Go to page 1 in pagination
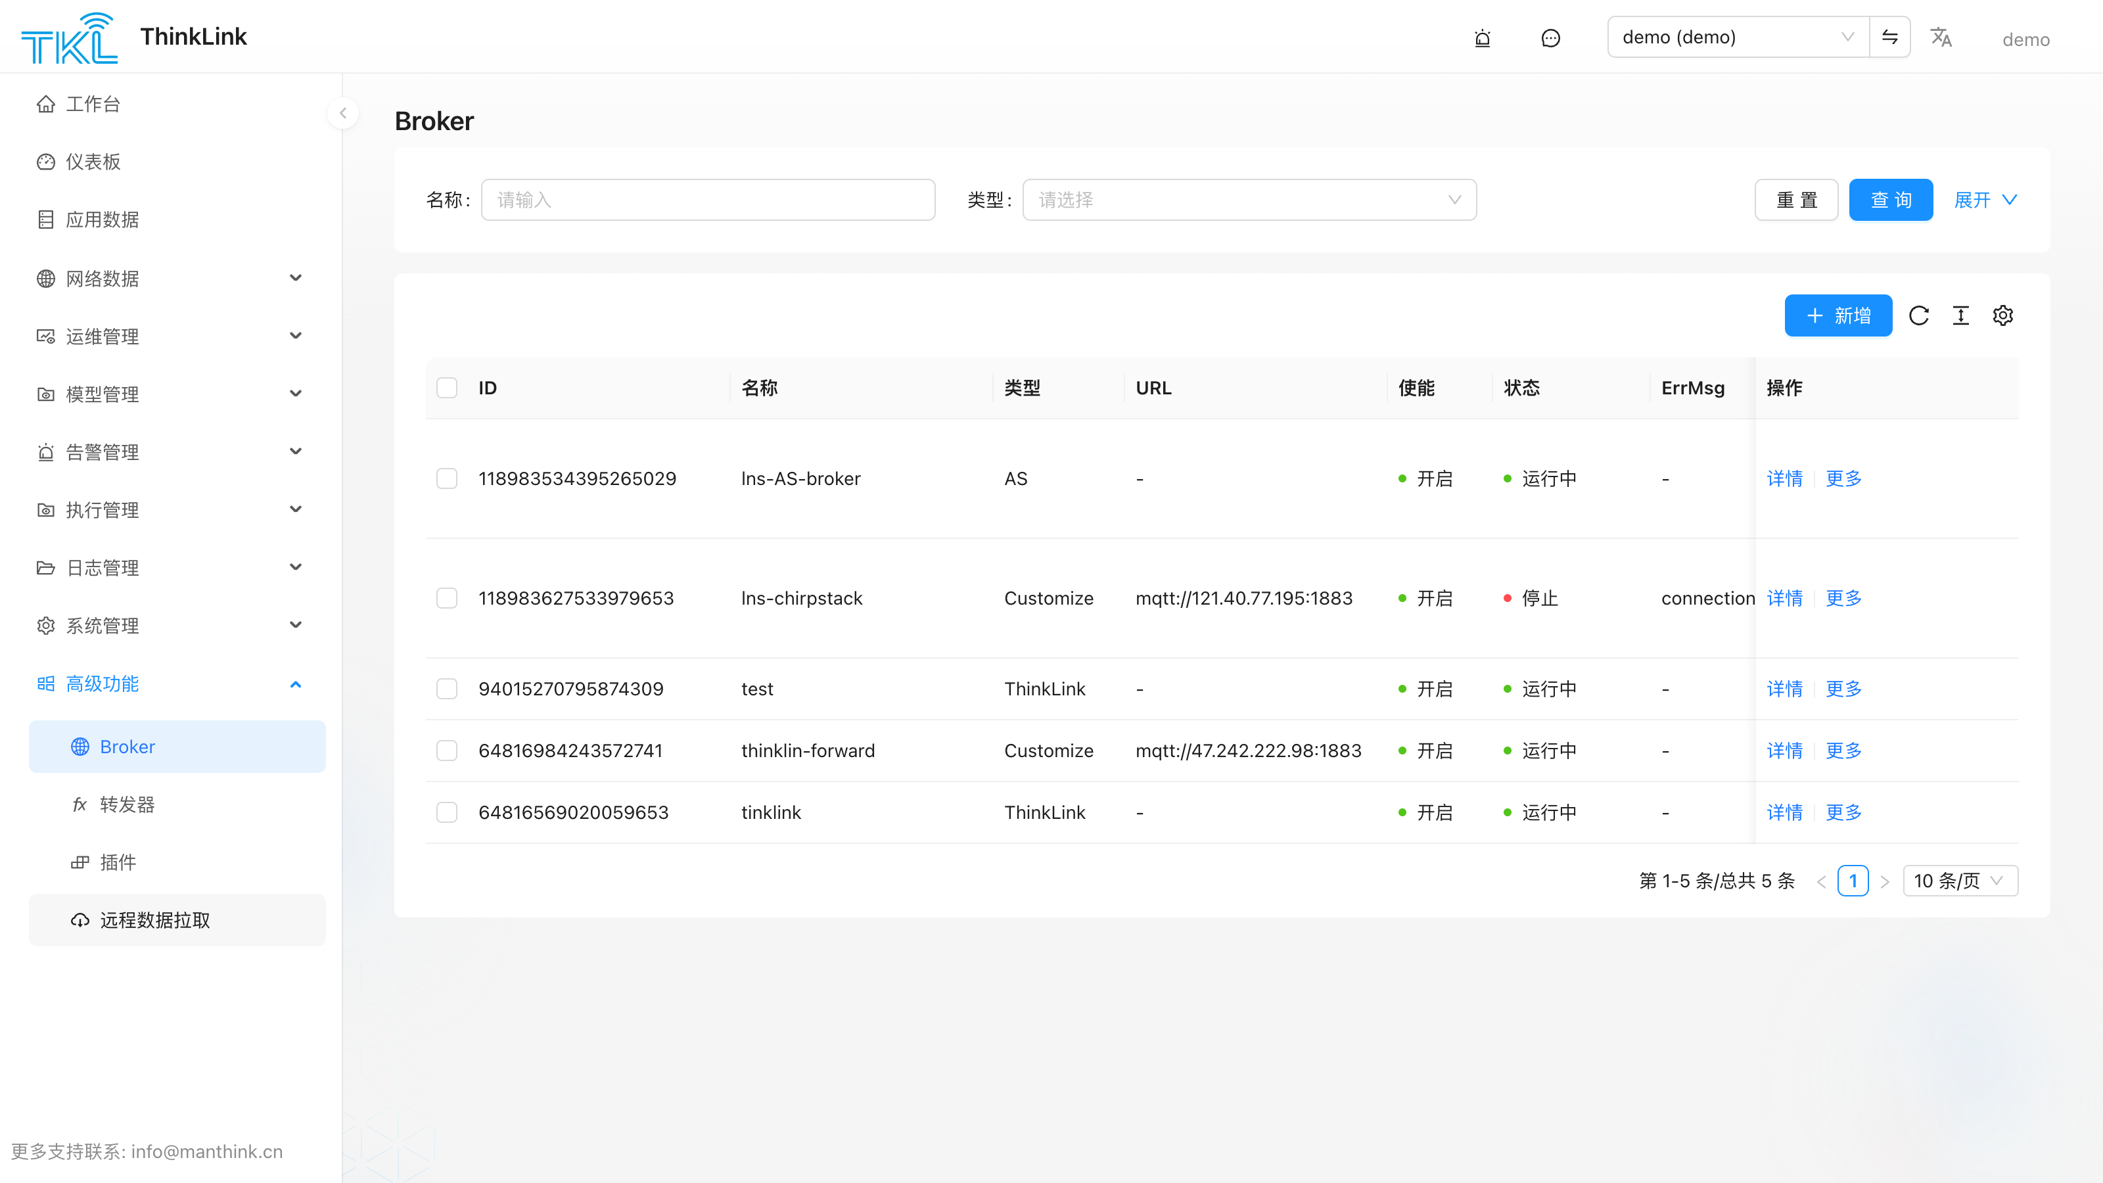The image size is (2103, 1183). pyautogui.click(x=1853, y=881)
